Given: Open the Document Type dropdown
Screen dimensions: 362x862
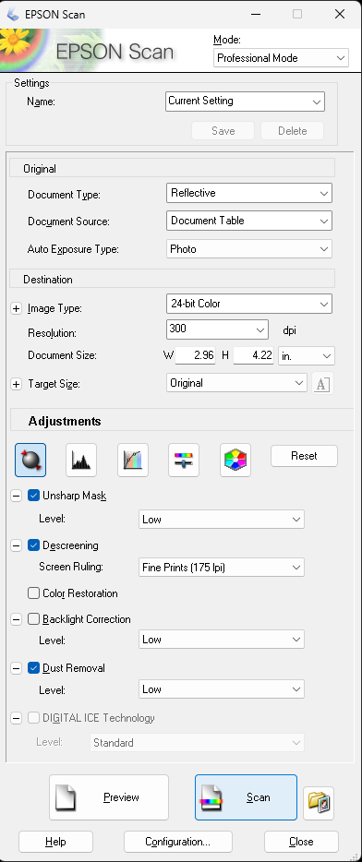Looking at the screenshot, I should (x=249, y=193).
